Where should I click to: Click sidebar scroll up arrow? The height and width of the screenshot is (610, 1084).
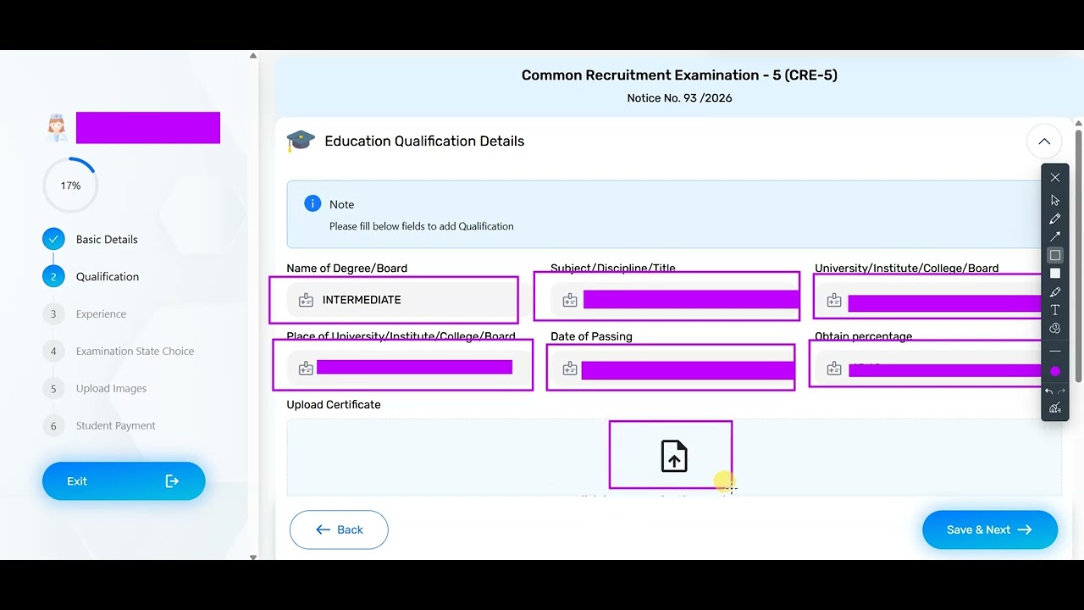[252, 56]
